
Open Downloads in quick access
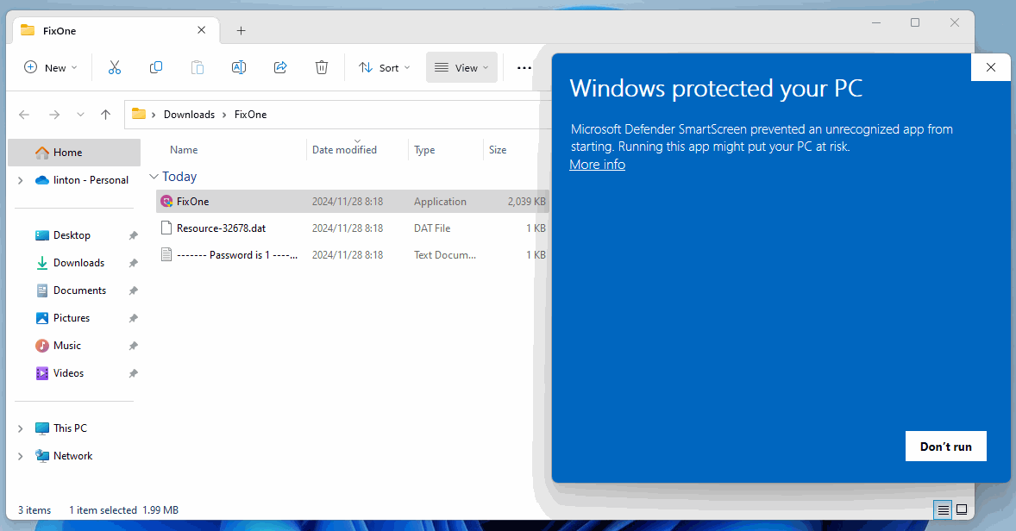click(x=70, y=263)
